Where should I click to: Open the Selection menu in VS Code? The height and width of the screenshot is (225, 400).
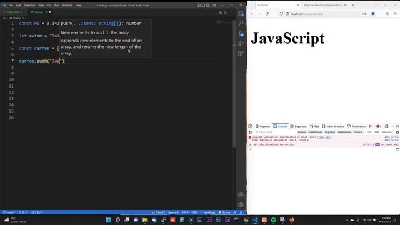(29, 5)
